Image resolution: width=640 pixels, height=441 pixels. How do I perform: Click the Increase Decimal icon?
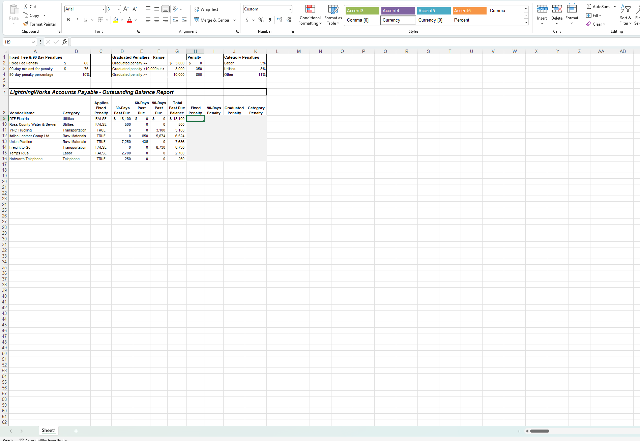pos(279,20)
